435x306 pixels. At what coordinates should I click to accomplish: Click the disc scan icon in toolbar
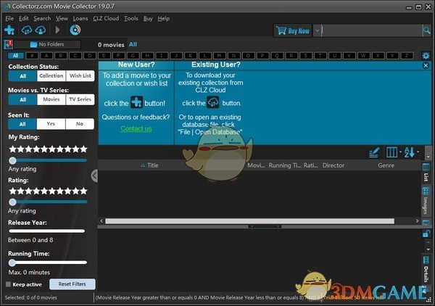coord(75,30)
